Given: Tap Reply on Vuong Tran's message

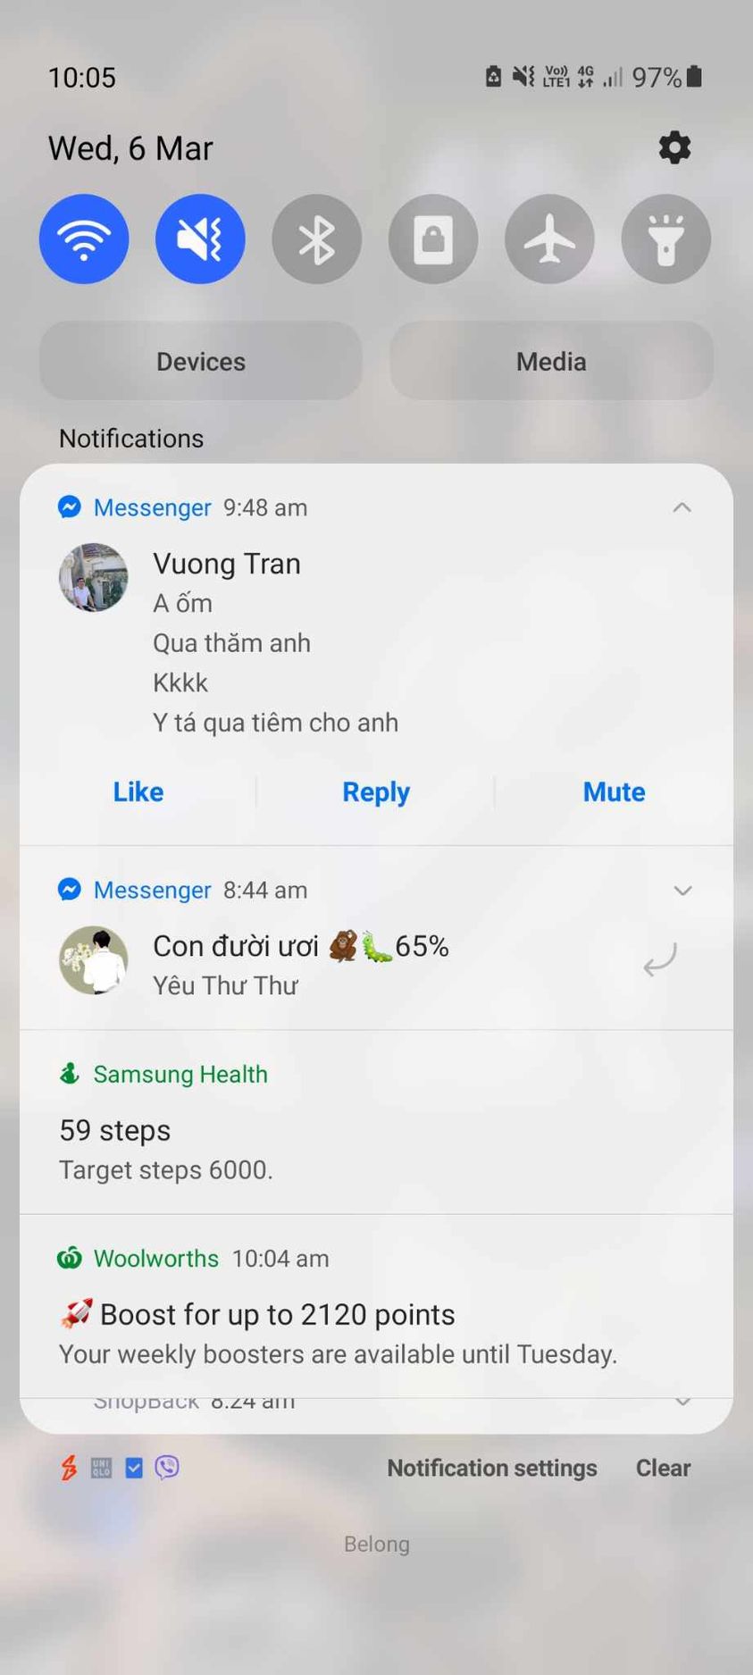Looking at the screenshot, I should [x=376, y=791].
